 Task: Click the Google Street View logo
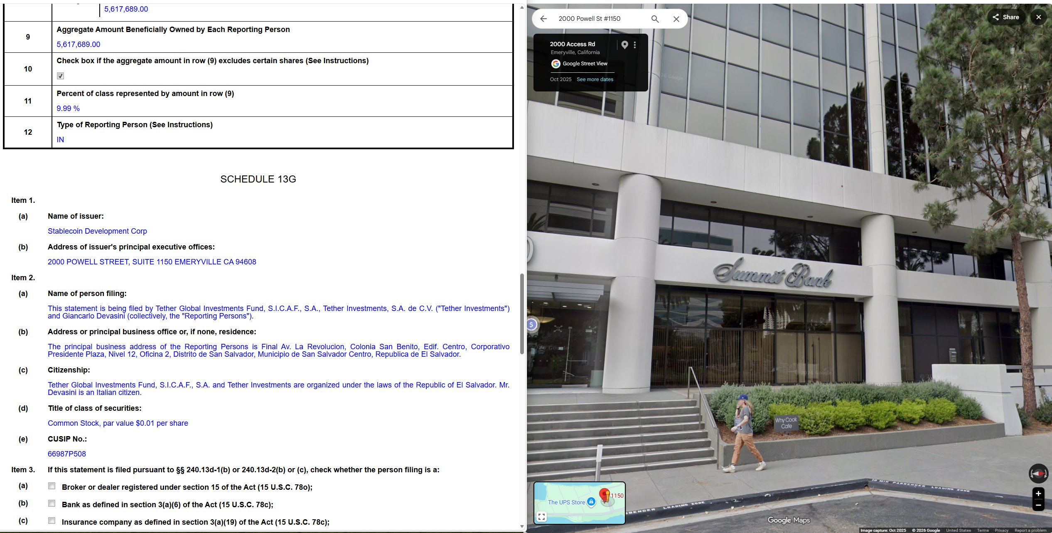pos(555,64)
